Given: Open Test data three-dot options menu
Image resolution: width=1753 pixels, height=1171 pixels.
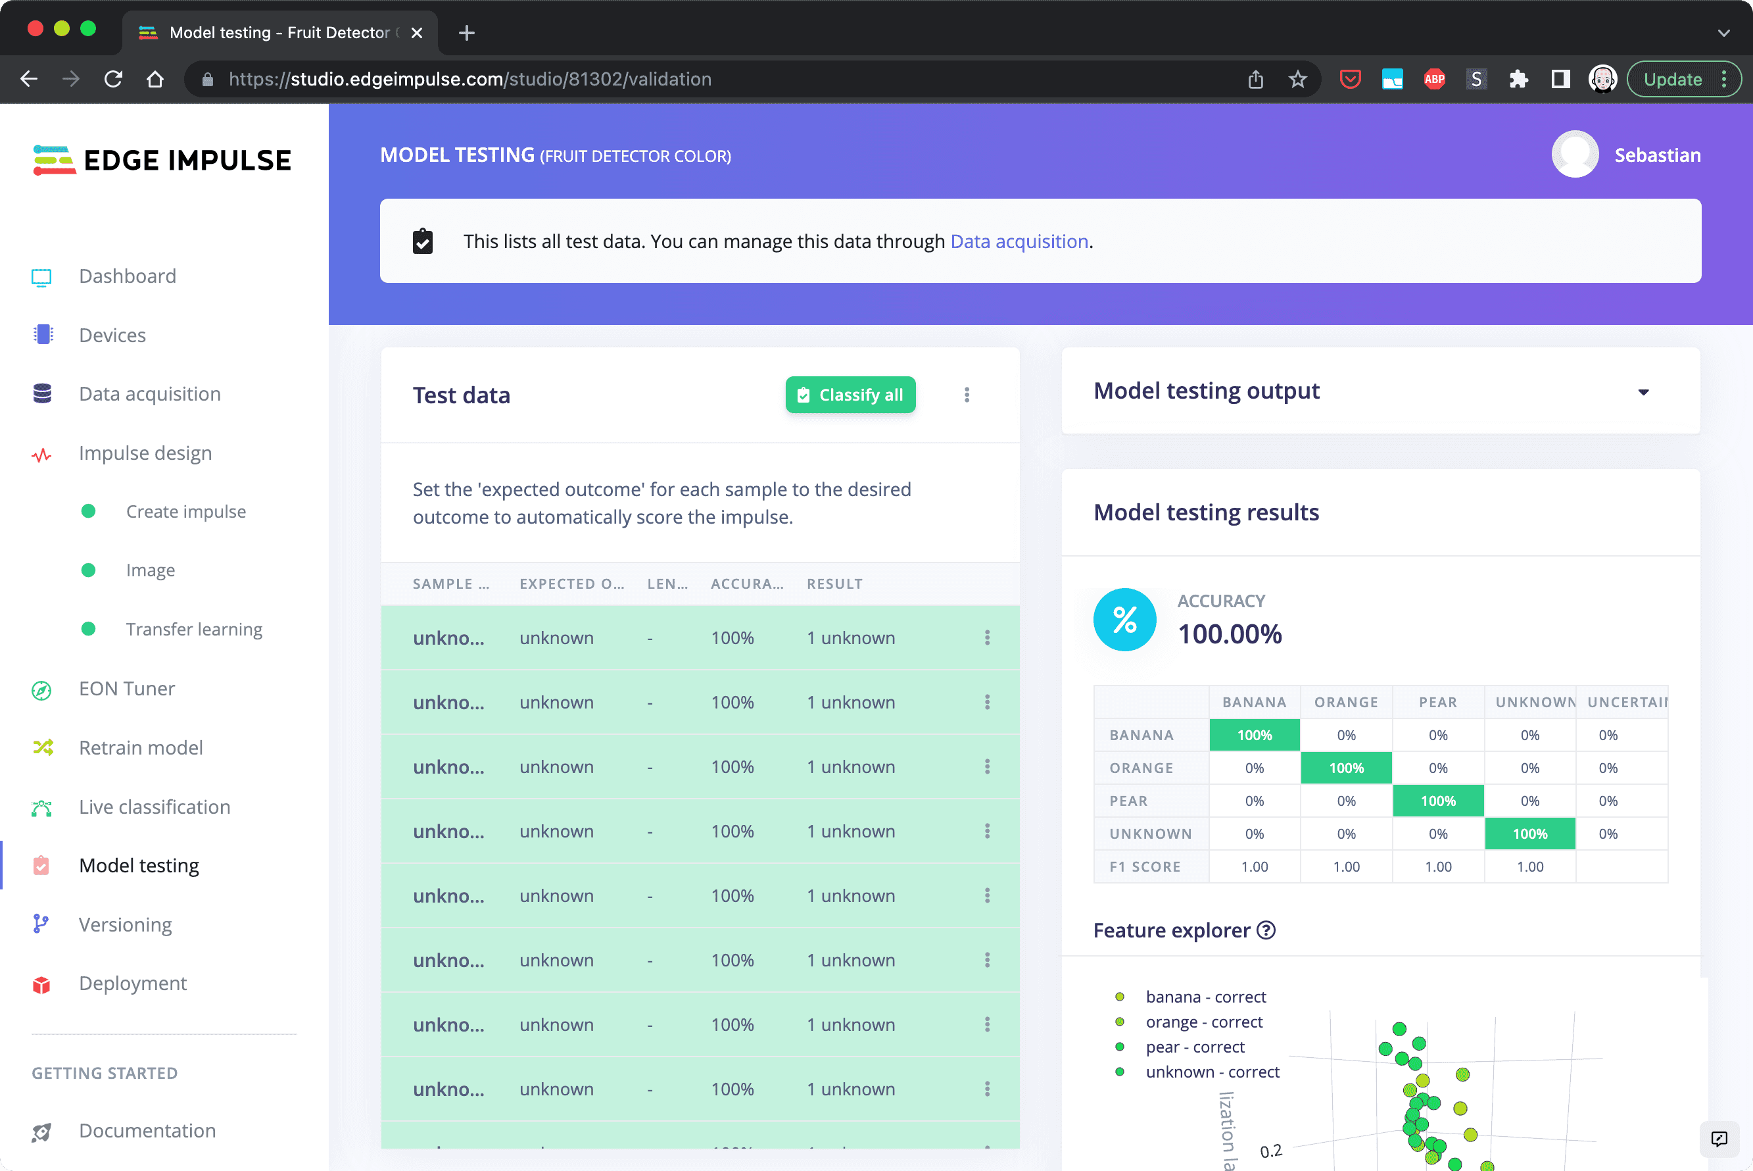Looking at the screenshot, I should click(967, 395).
